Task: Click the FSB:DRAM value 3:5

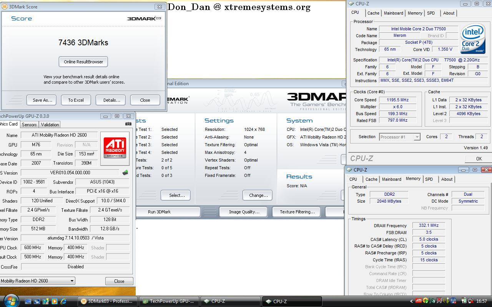Action: 429,233
